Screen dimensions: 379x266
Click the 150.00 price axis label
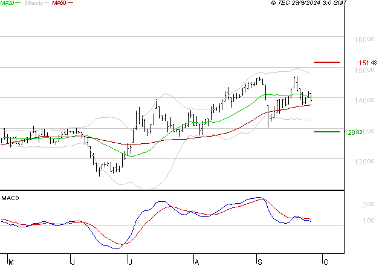pos(364,70)
